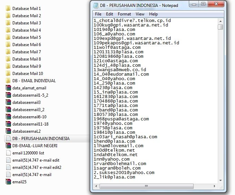Select the email(51)4.747 e-mail edit file icon
This screenshot has width=235, height=195.
click(x=8, y=160)
